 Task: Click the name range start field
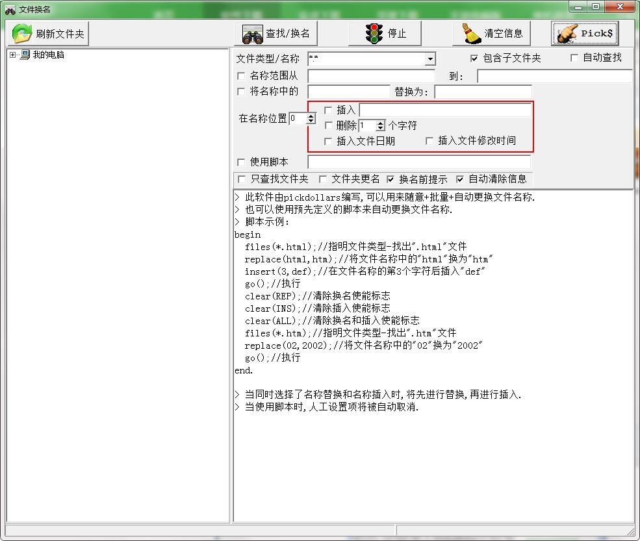pyautogui.click(x=371, y=76)
